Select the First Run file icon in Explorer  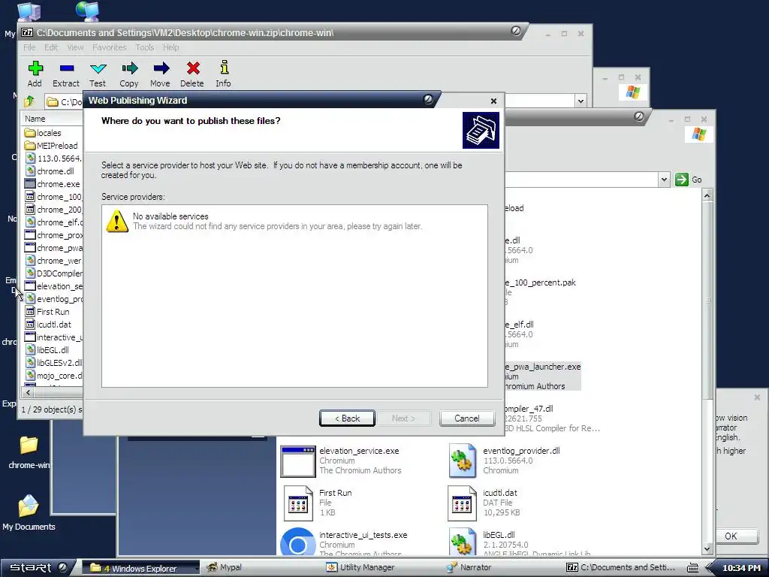[297, 503]
